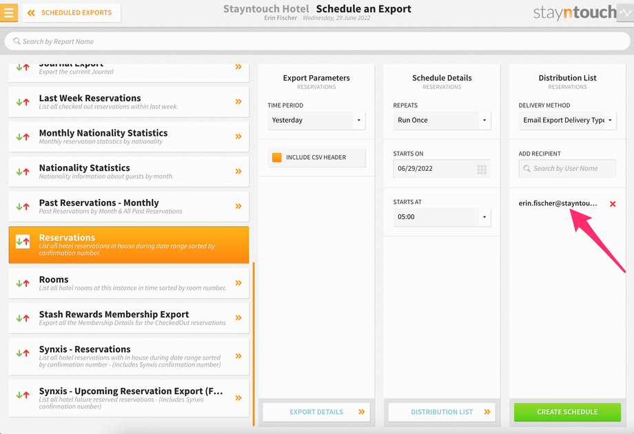Click the arrows icon beside Monthly Nationality Statistics
Screen dimensions: 634x434
(x=23, y=136)
